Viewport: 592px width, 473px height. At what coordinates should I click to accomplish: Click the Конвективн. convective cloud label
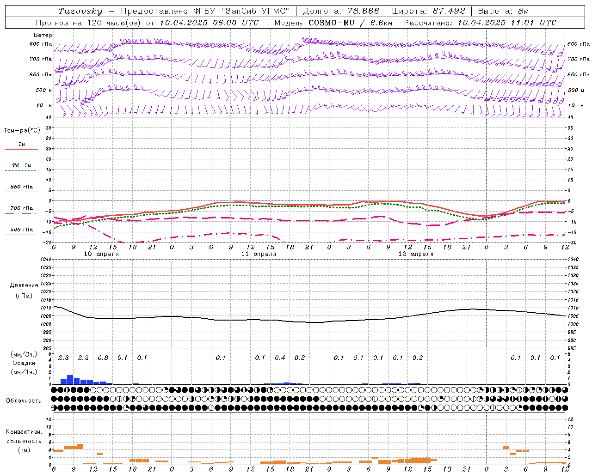pos(24,432)
